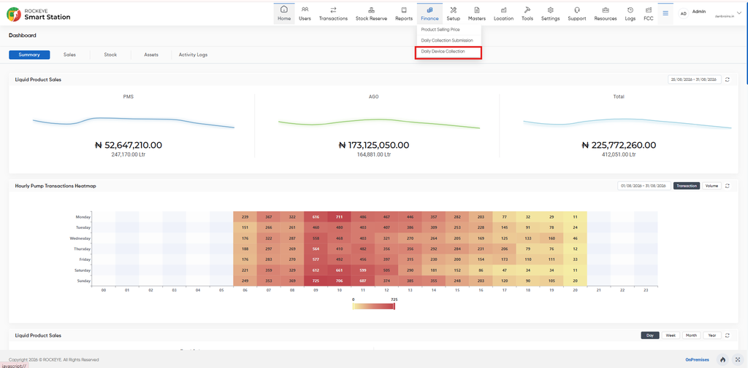Adjust the heatmap color scale handle
This screenshot has width=748, height=368.
(x=394, y=306)
